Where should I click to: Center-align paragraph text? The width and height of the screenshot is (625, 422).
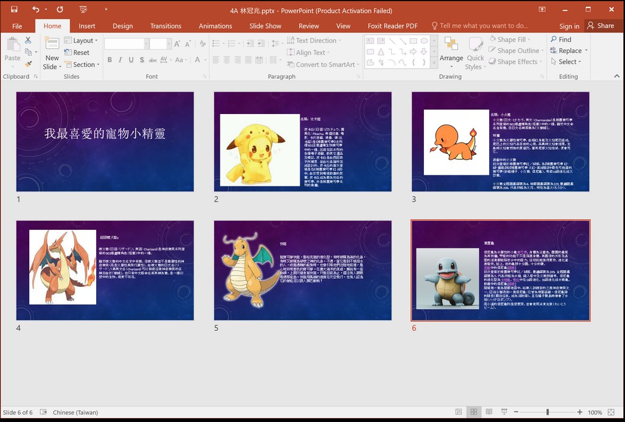(x=227, y=60)
